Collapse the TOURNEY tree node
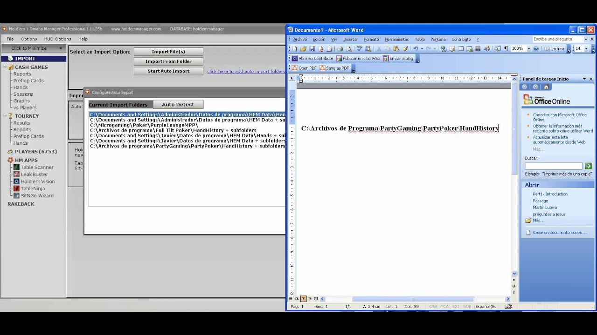This screenshot has width=597, height=335. (5, 116)
